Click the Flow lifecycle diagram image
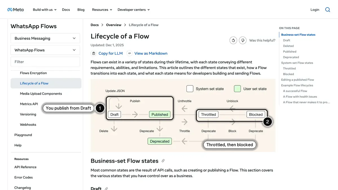 [183, 115]
